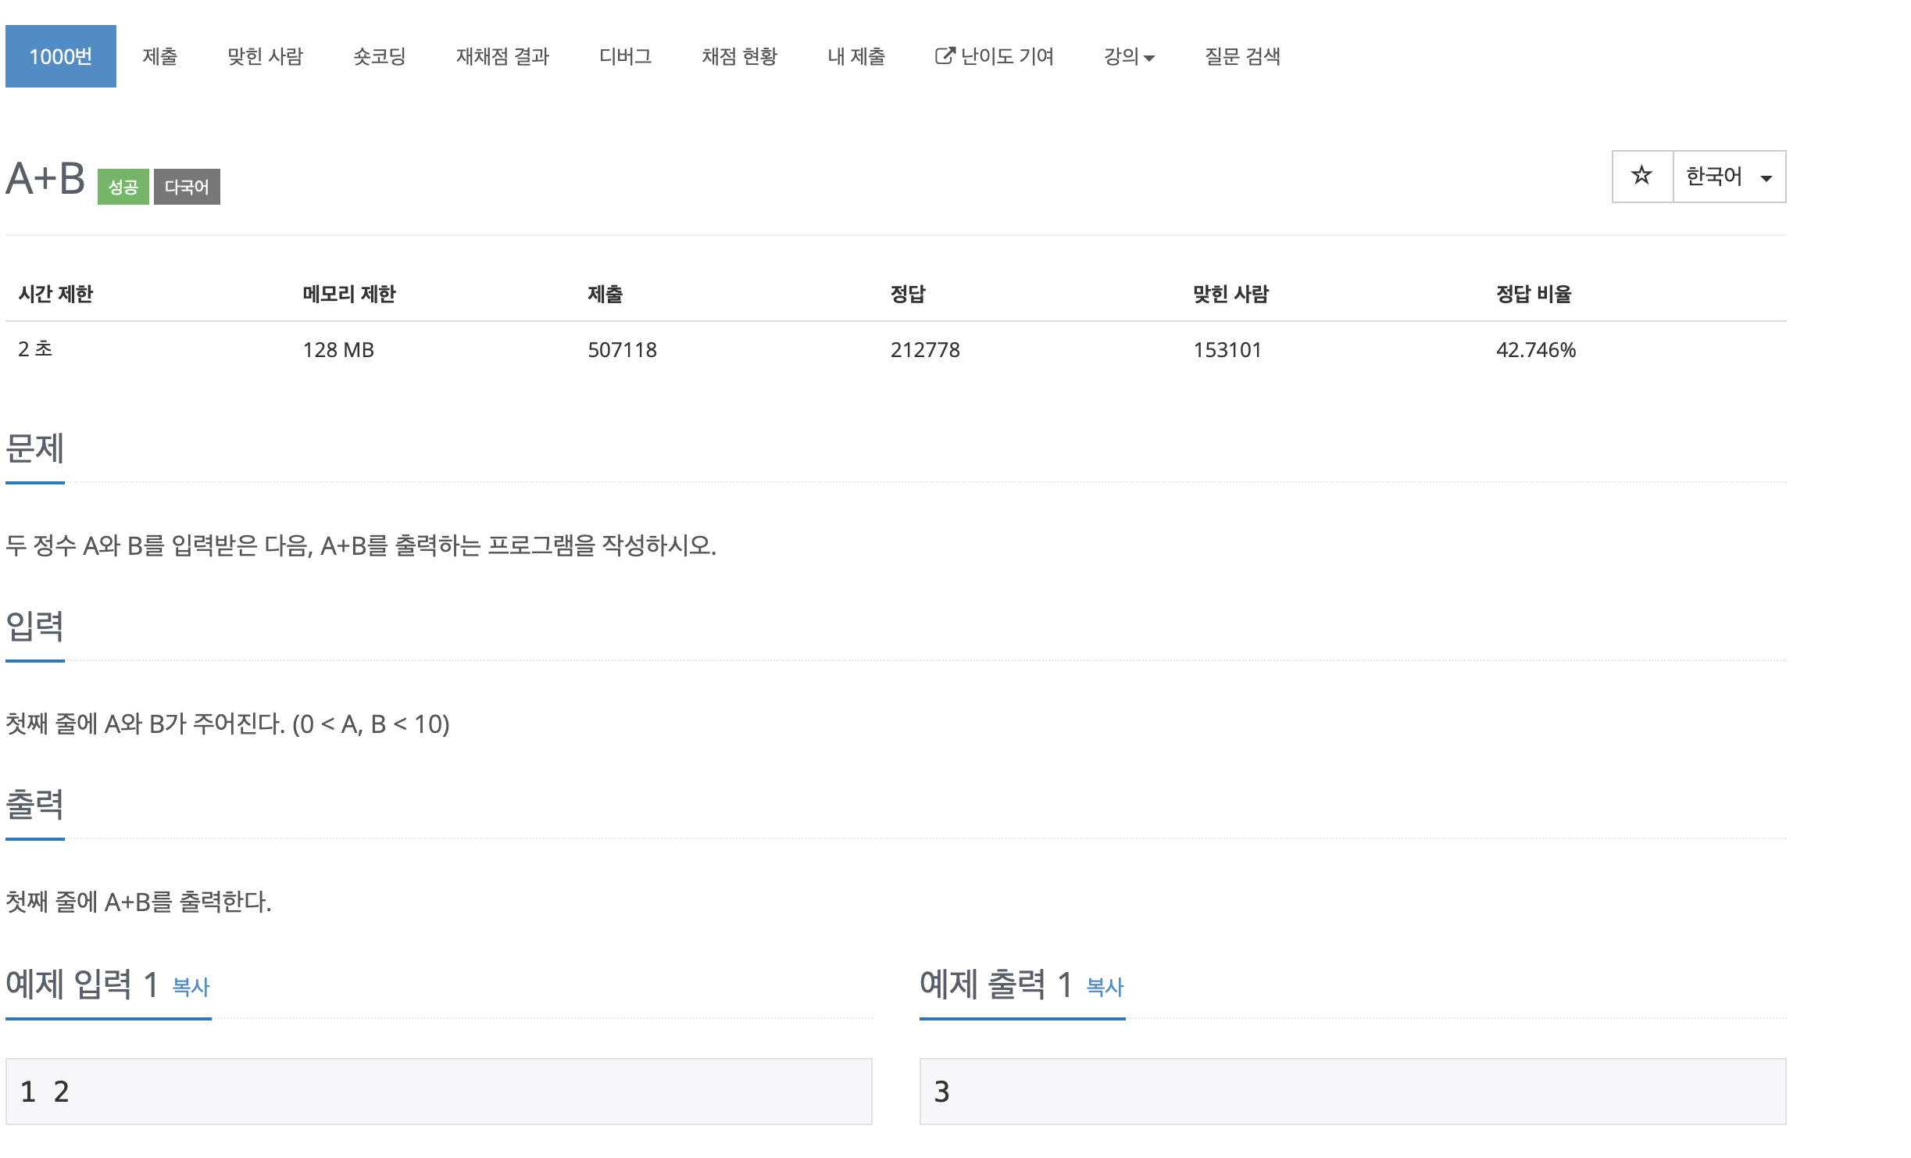Open the 숏코딩 tab
1911x1158 pixels.
[x=379, y=56]
